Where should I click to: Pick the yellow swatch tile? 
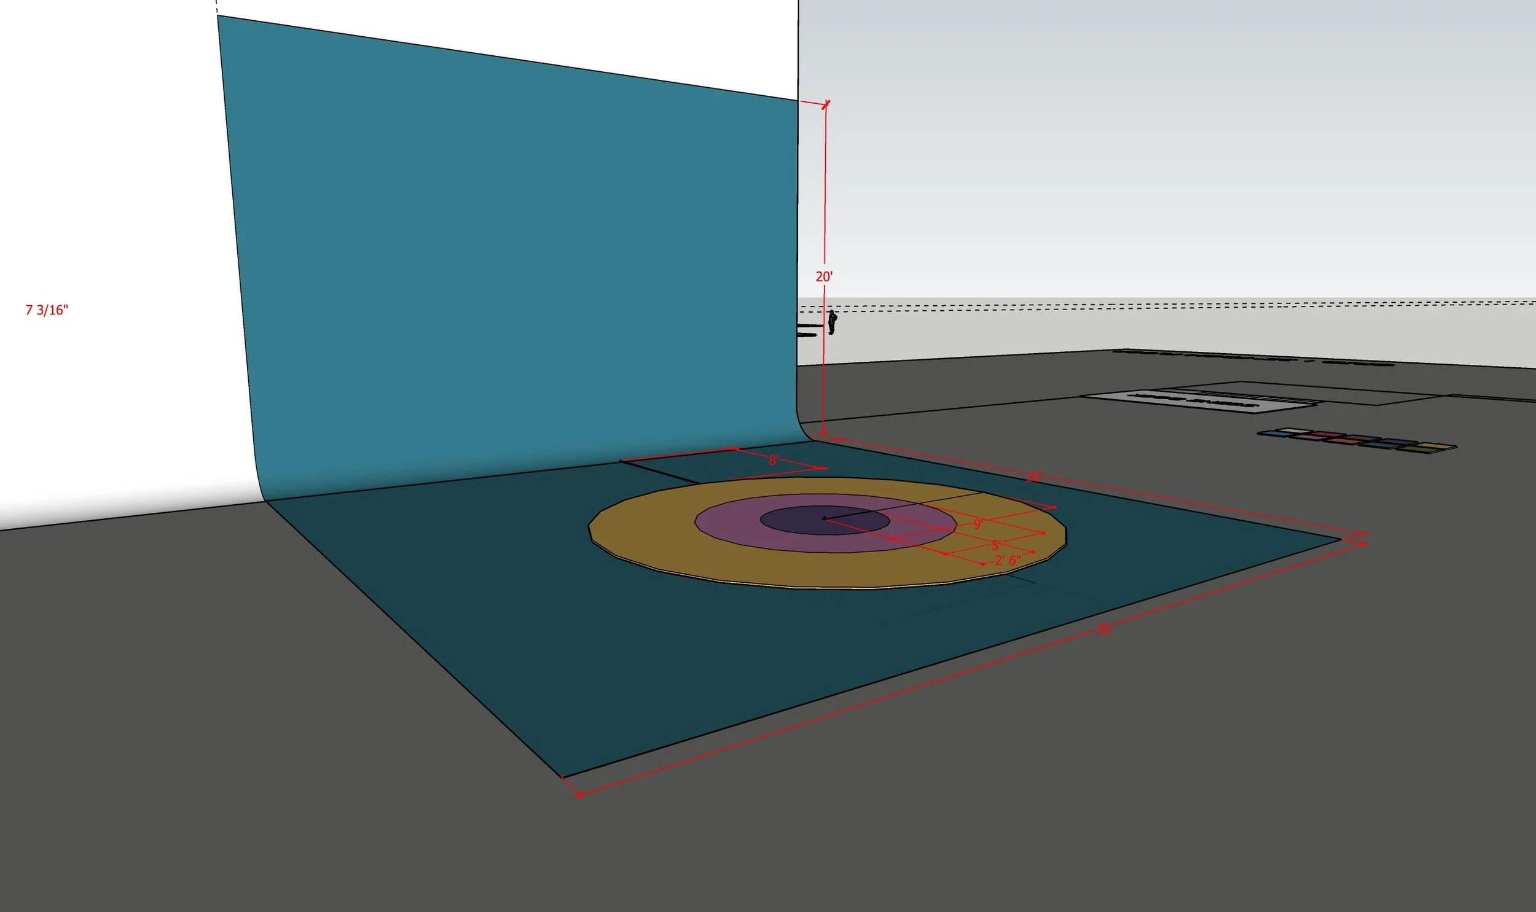[1436, 446]
